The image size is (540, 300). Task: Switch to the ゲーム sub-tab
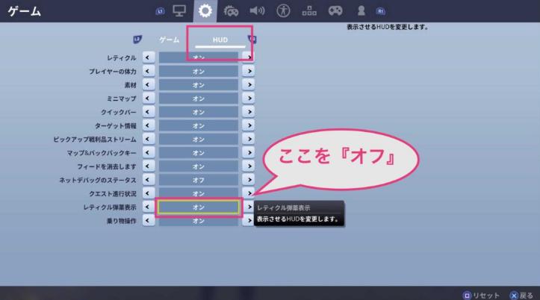tap(169, 40)
